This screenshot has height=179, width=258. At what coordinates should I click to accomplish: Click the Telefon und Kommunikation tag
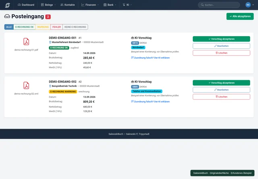point(147,91)
